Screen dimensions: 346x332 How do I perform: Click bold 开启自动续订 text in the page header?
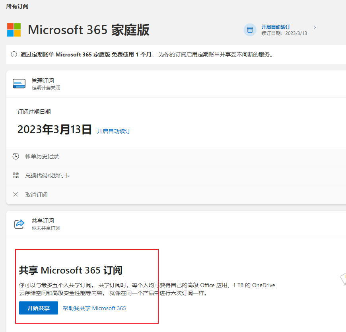[x=276, y=27]
